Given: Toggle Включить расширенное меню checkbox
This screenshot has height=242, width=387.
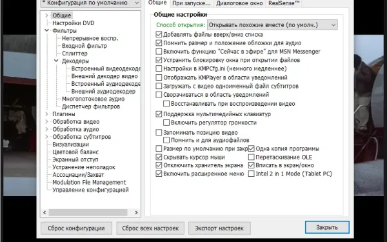Looking at the screenshot, I should coord(159,174).
